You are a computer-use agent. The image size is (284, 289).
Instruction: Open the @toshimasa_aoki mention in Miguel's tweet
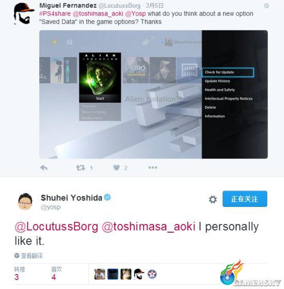coord(98,14)
